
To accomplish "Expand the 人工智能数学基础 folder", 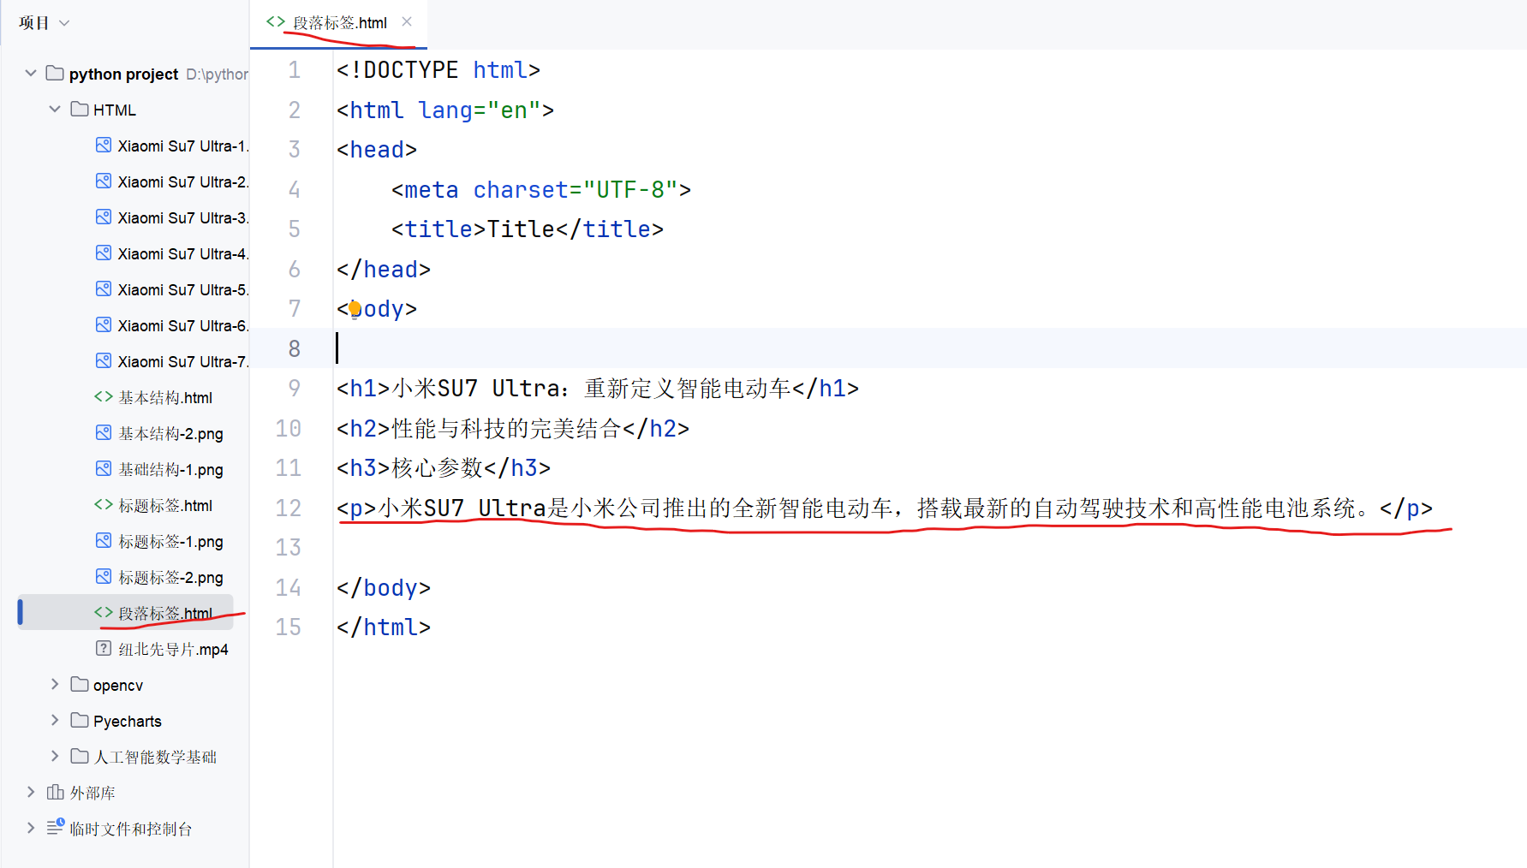I will [55, 756].
